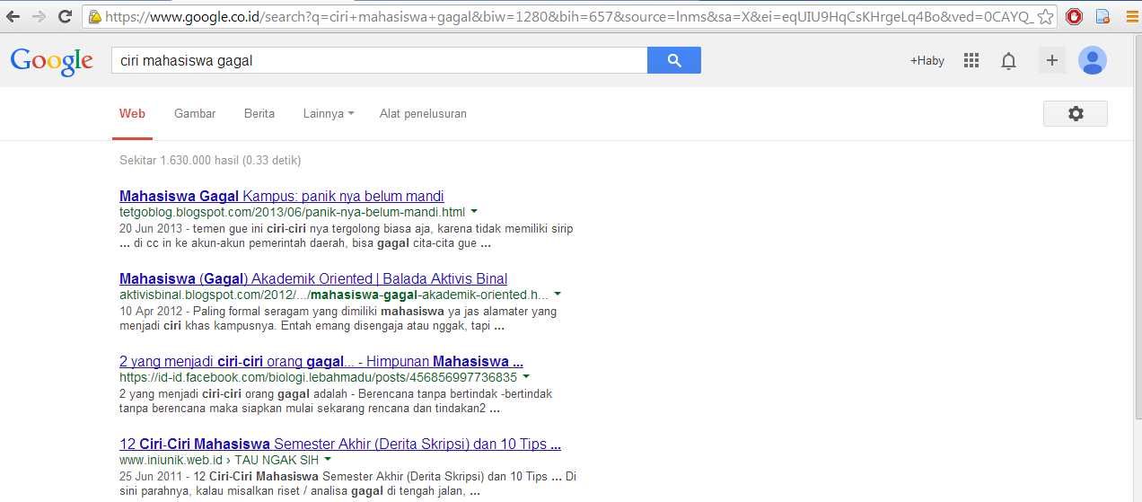Reload the page with the refresh icon
This screenshot has height=502, width=1142.
click(65, 16)
